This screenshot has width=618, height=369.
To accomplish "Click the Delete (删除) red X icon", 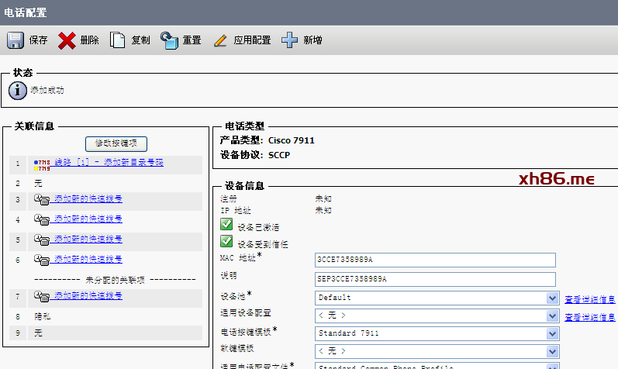I will pyautogui.click(x=67, y=40).
